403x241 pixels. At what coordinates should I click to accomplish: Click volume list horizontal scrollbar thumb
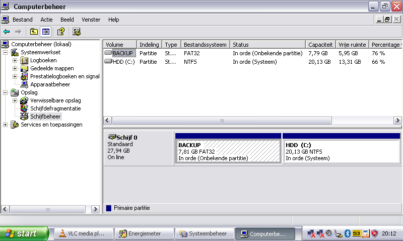click(222, 120)
